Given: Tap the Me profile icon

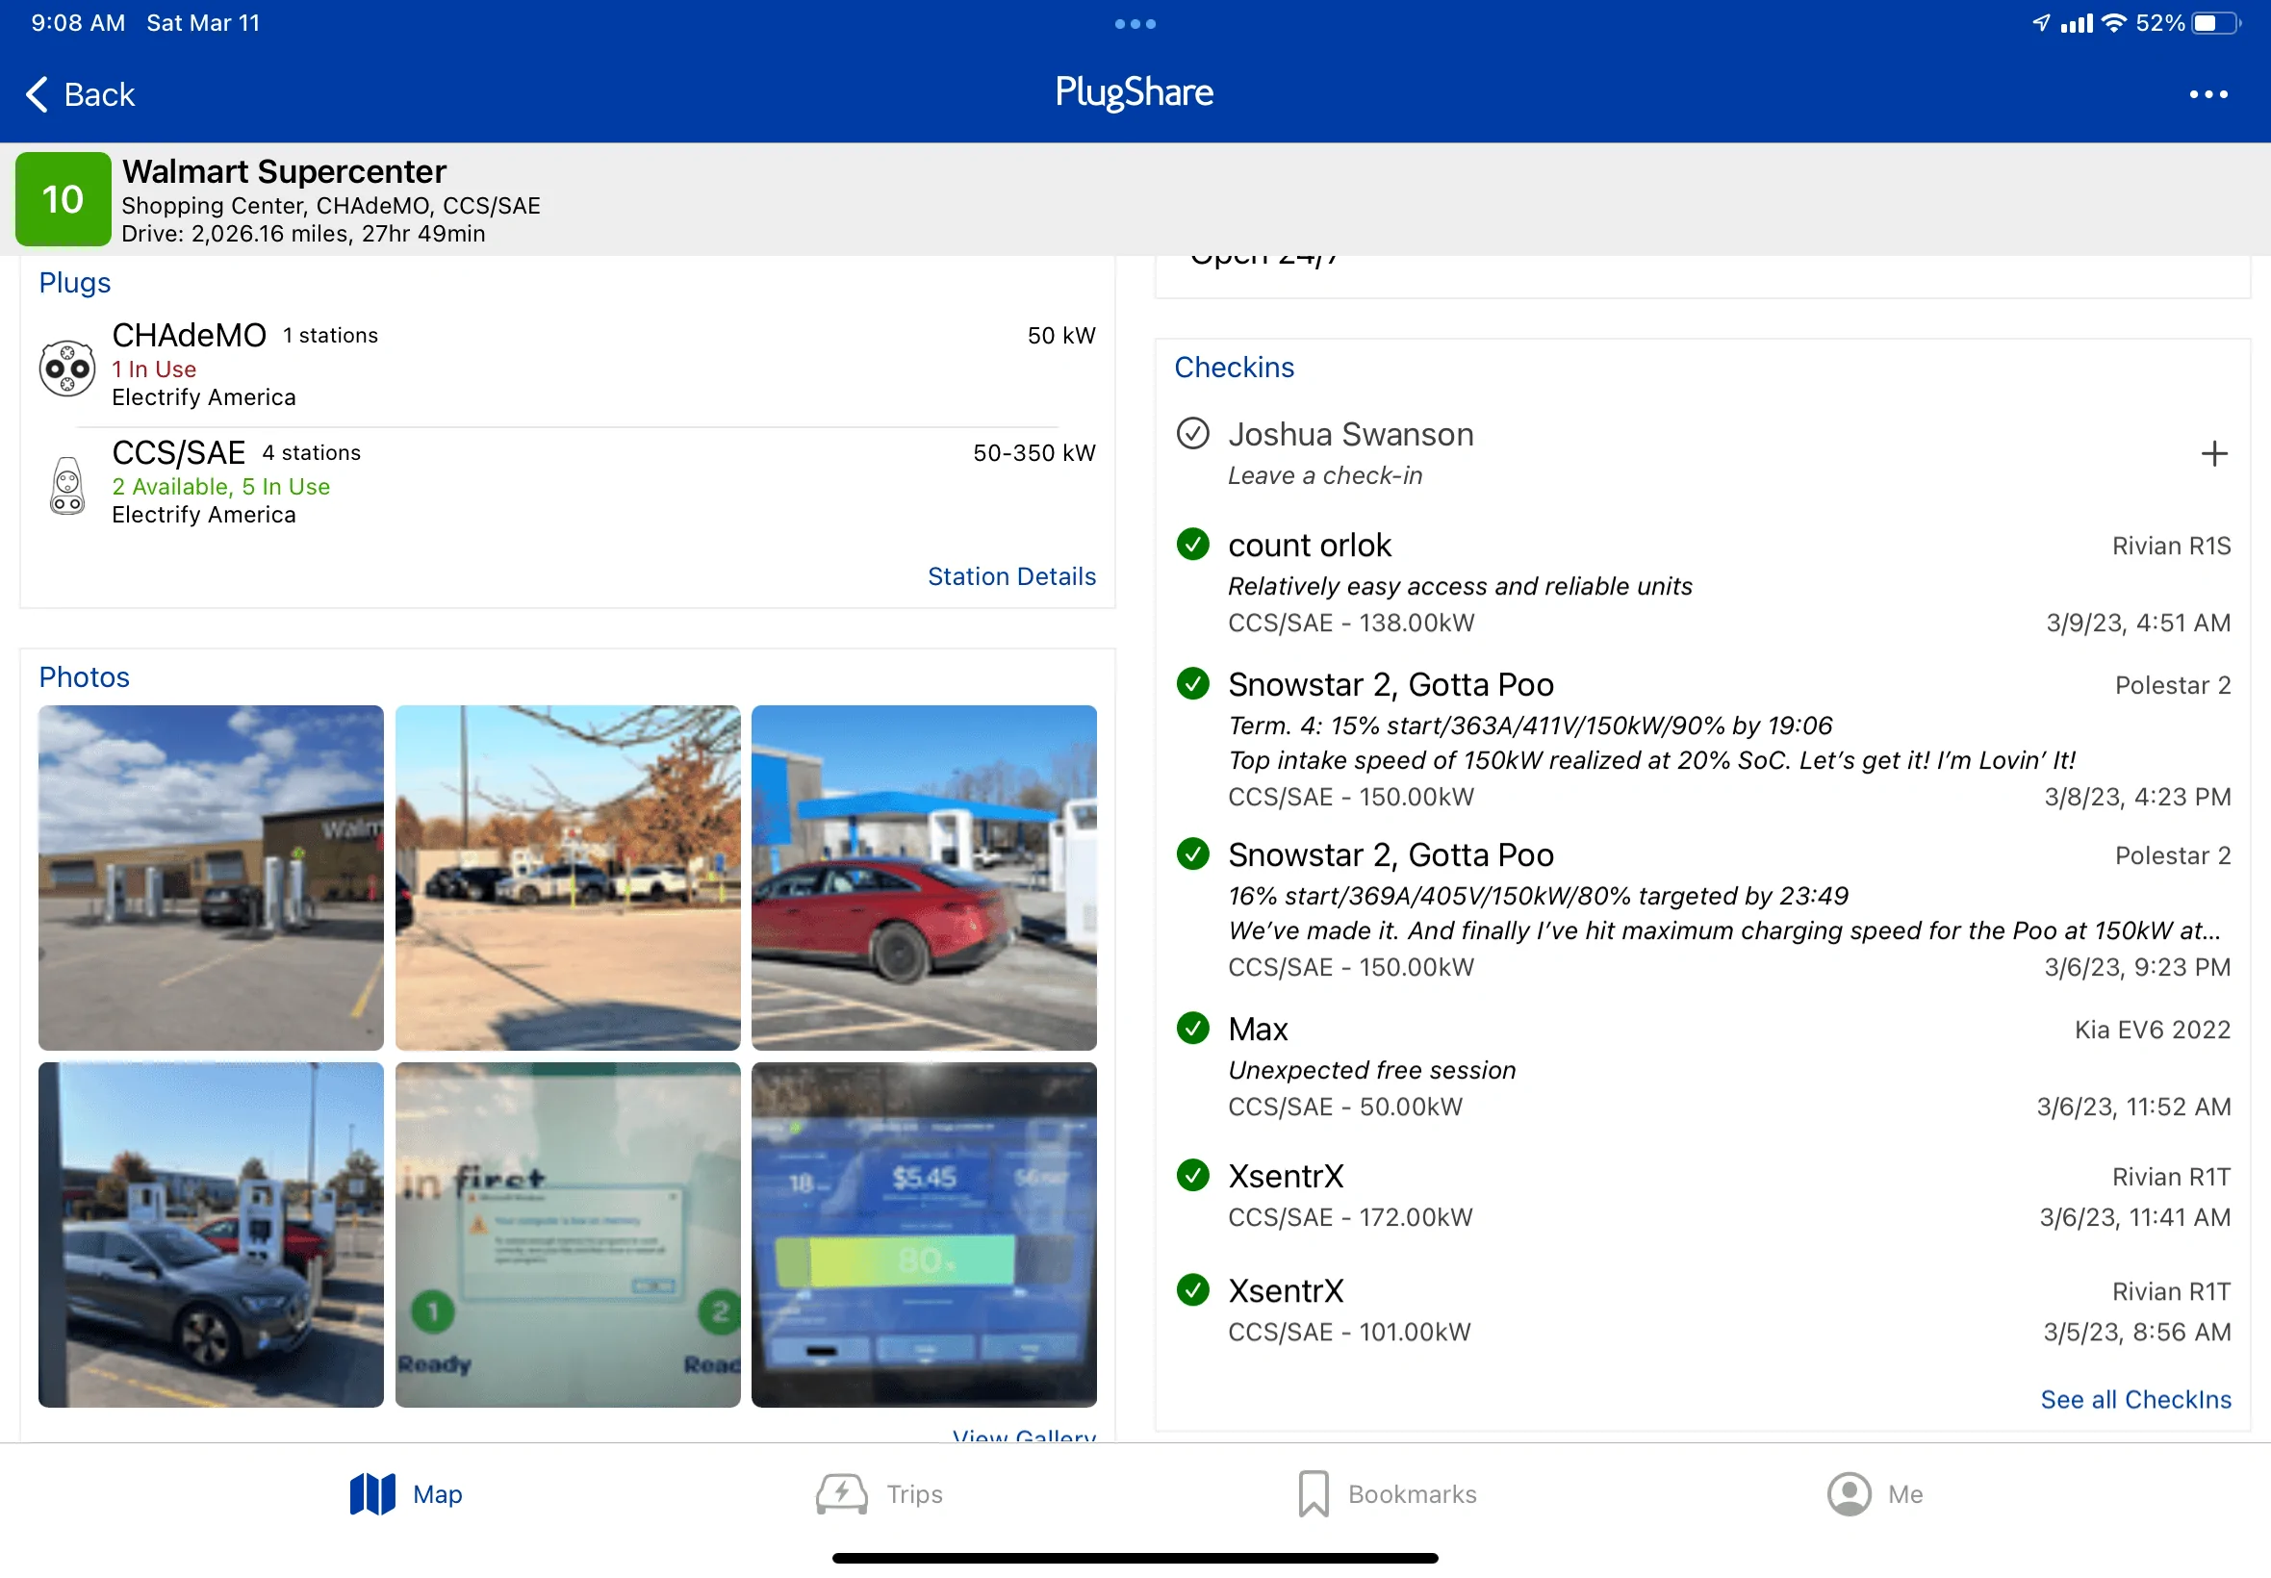Looking at the screenshot, I should (1849, 1494).
